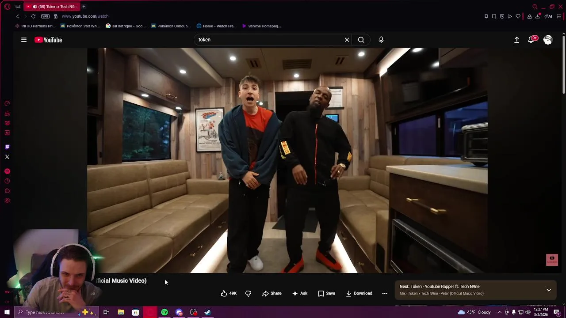
Task: Click the music video player area
Action: pos(287,160)
